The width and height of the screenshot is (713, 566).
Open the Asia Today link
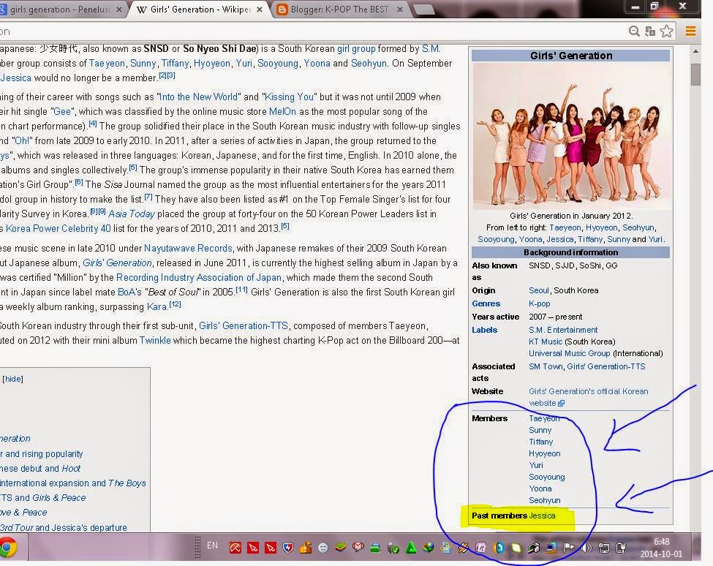point(132,214)
